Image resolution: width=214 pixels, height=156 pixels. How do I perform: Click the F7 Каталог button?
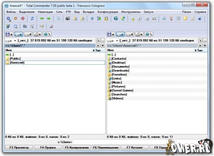[135, 148]
